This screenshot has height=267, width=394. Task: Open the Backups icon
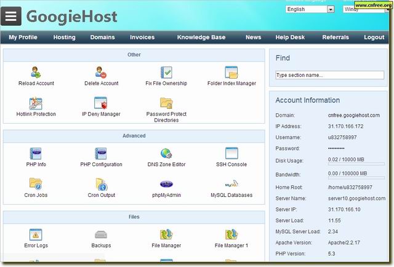coord(101,234)
